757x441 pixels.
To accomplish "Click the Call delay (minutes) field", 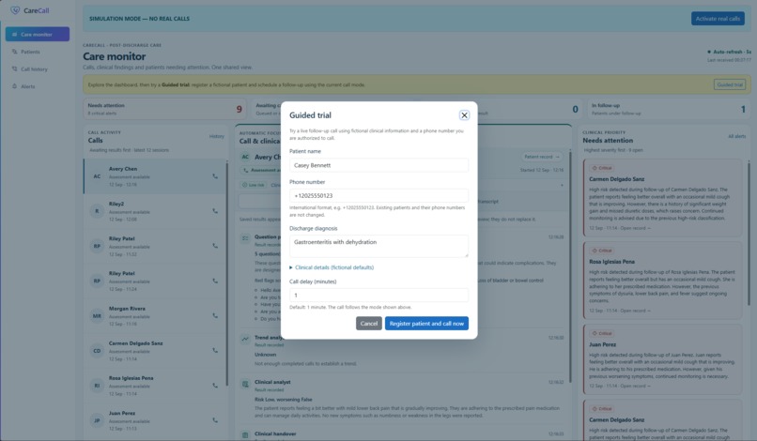I will (x=378, y=295).
